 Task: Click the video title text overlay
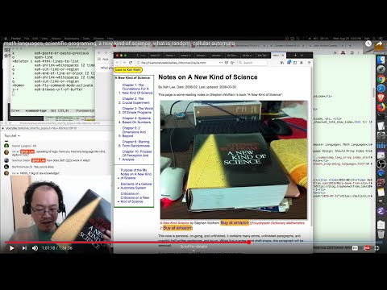pyautogui.click(x=119, y=43)
